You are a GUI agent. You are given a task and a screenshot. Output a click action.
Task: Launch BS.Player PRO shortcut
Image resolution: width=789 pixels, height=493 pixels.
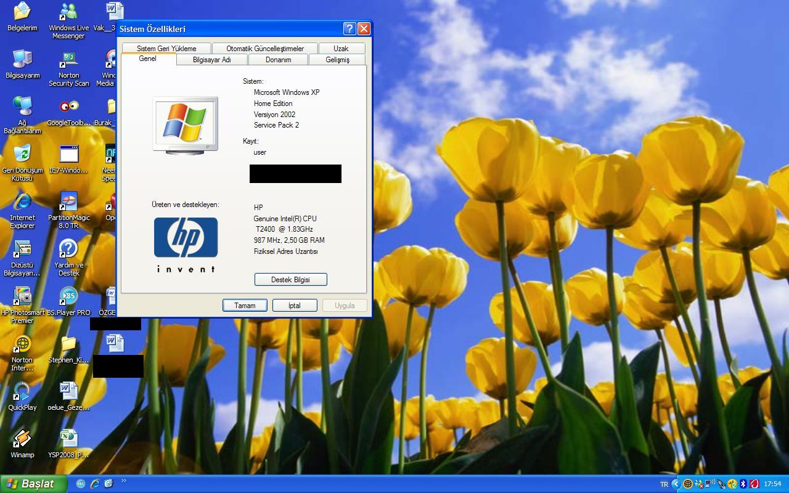click(68, 301)
